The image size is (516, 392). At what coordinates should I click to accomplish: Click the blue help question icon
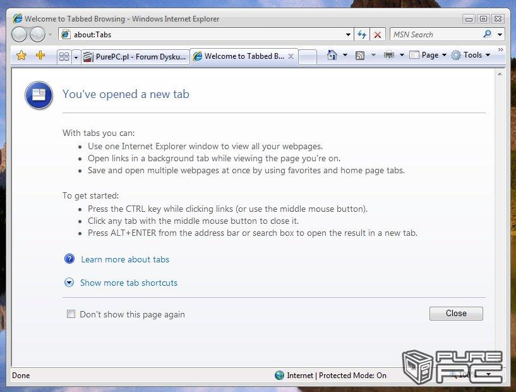[x=69, y=259]
